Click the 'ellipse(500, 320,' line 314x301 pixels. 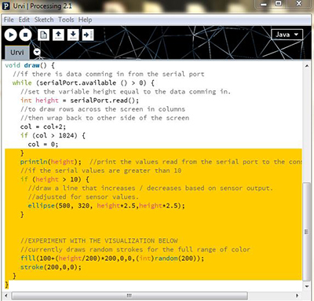coord(106,206)
